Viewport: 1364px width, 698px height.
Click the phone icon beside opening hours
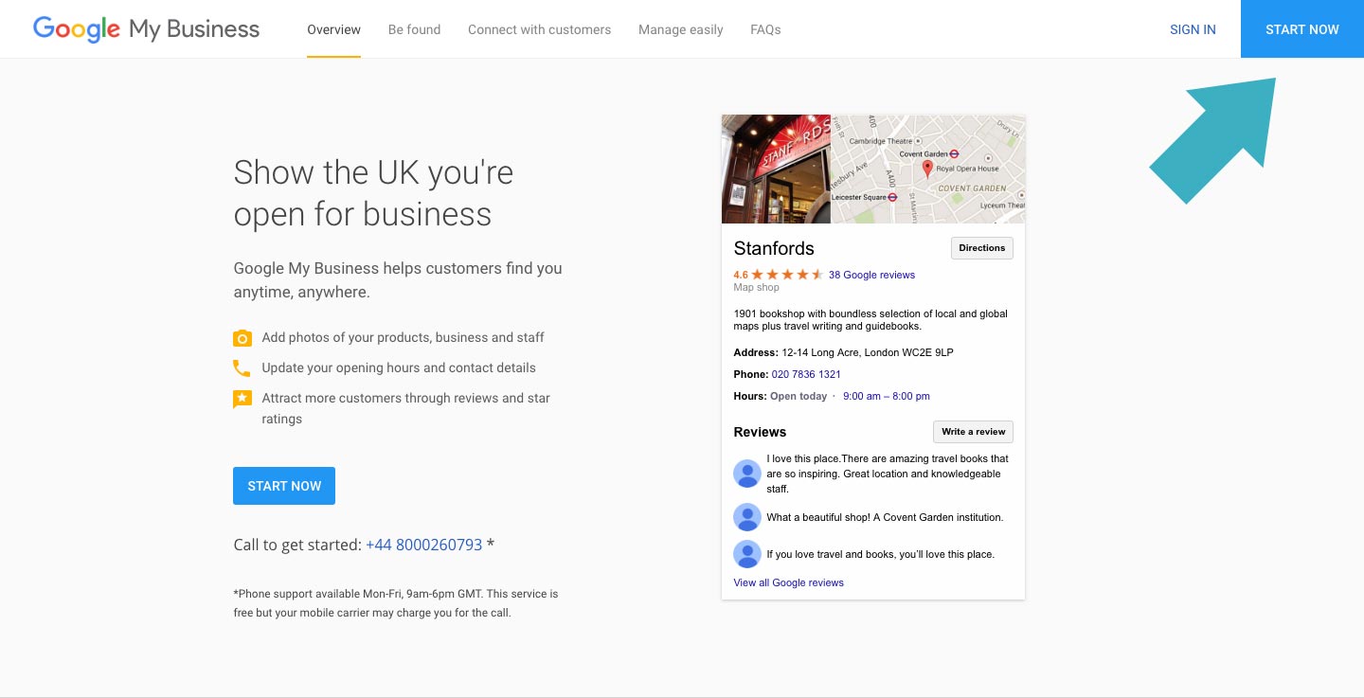click(x=242, y=368)
